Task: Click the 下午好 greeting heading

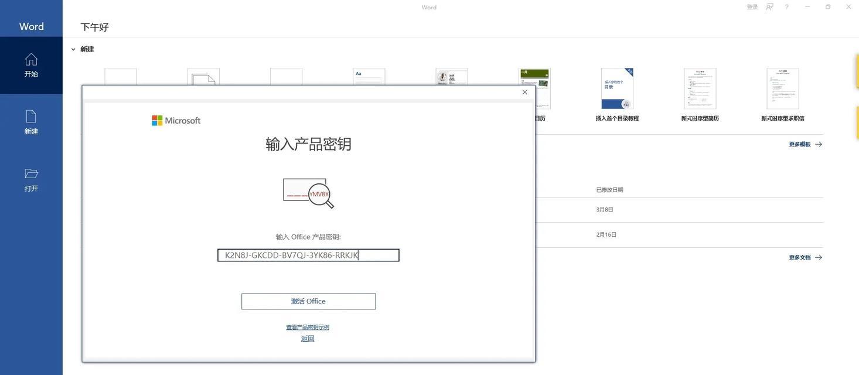Action: 94,27
